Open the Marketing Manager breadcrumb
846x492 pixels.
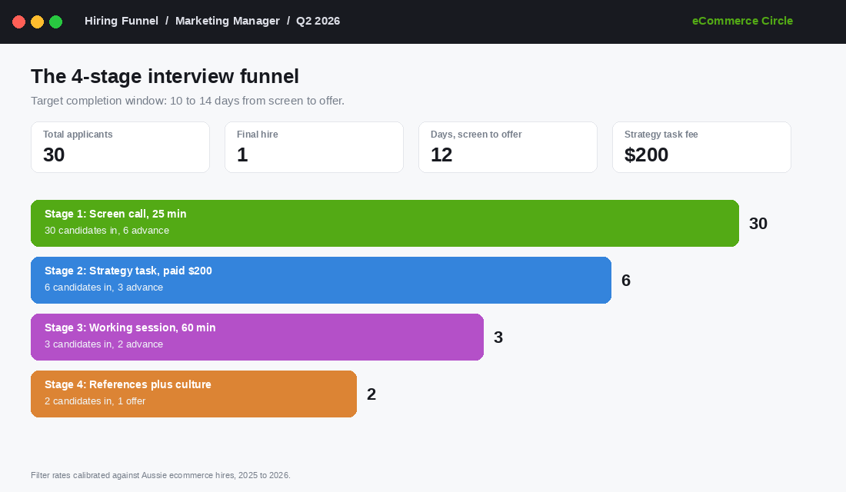pyautogui.click(x=228, y=21)
